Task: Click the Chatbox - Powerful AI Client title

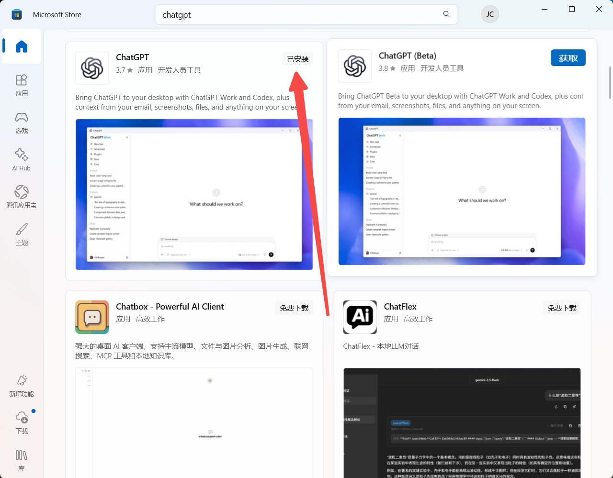Action: [170, 307]
